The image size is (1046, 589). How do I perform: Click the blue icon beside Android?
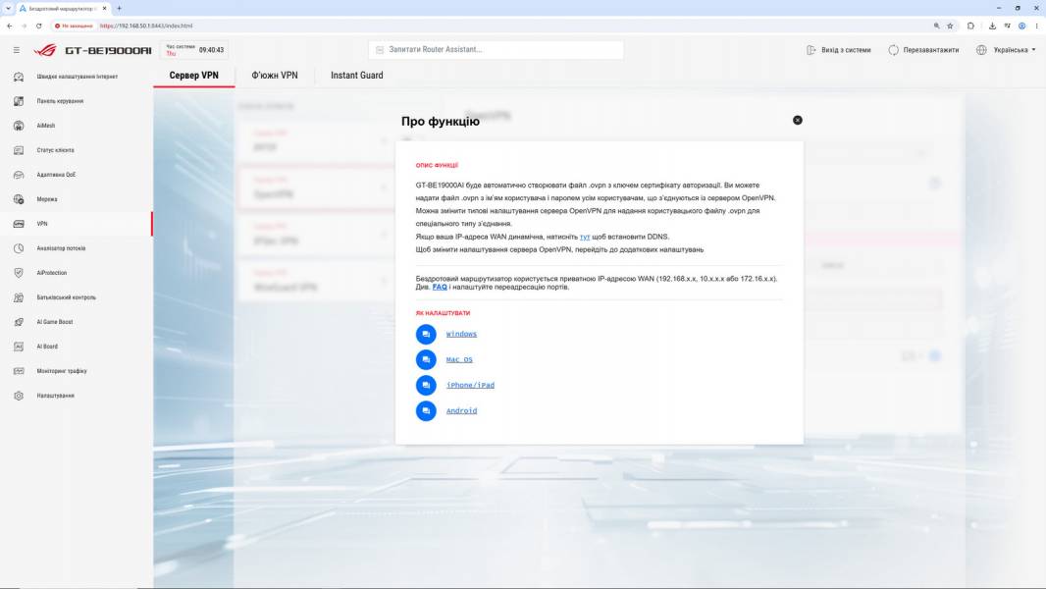[x=426, y=411]
